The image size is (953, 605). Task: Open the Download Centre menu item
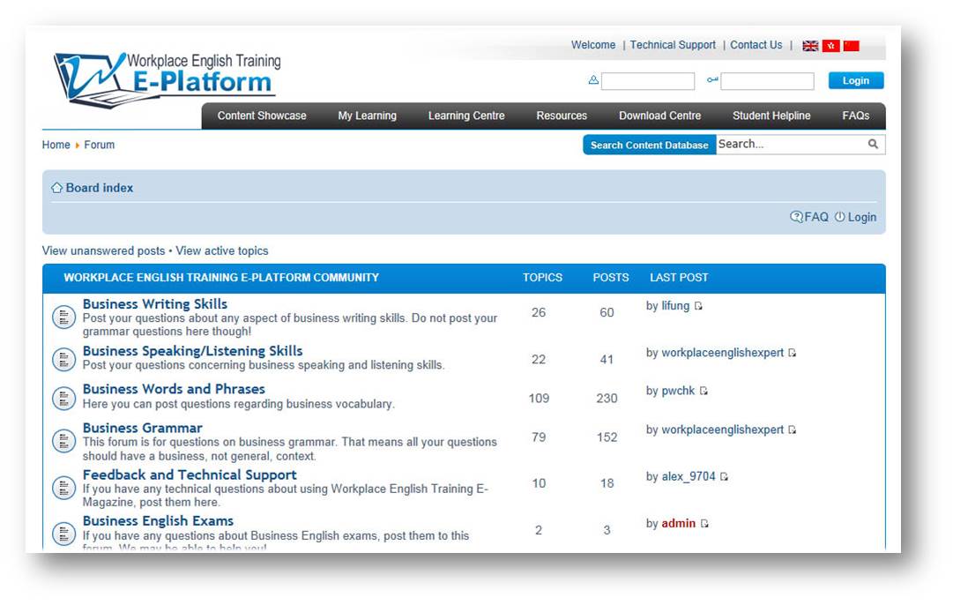(659, 116)
